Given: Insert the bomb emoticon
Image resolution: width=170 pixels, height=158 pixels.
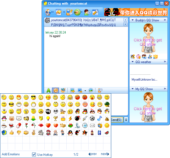Looking at the screenshot, I should [78, 119].
